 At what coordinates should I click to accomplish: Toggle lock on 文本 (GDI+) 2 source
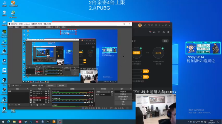(x=49, y=93)
